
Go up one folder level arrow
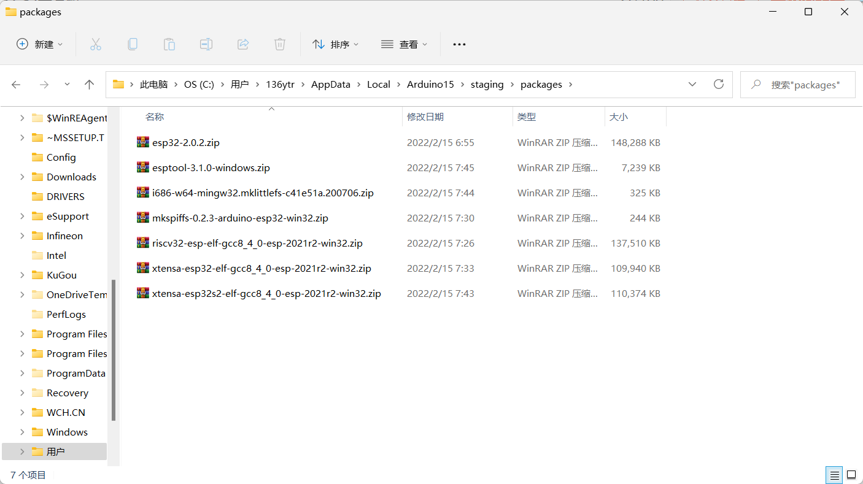click(x=89, y=85)
